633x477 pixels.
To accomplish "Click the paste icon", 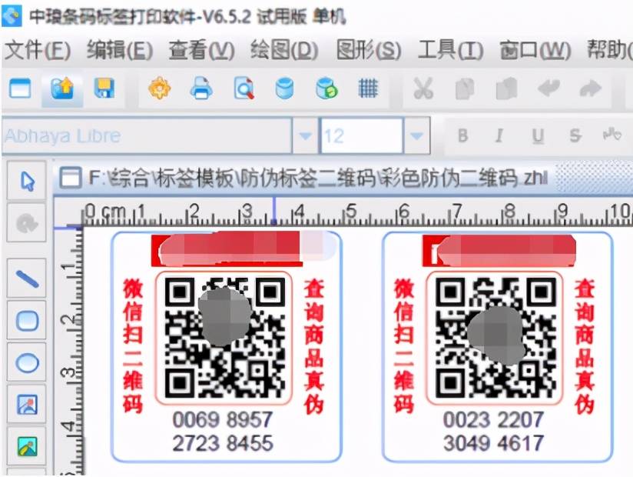I will click(x=507, y=88).
